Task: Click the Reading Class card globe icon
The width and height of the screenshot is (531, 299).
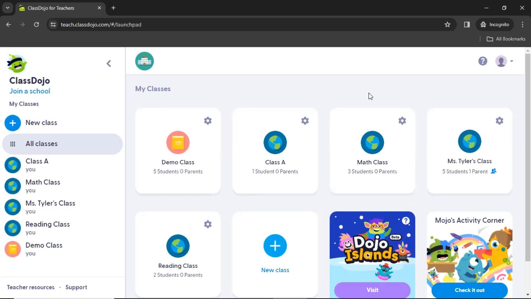Action: (x=178, y=246)
